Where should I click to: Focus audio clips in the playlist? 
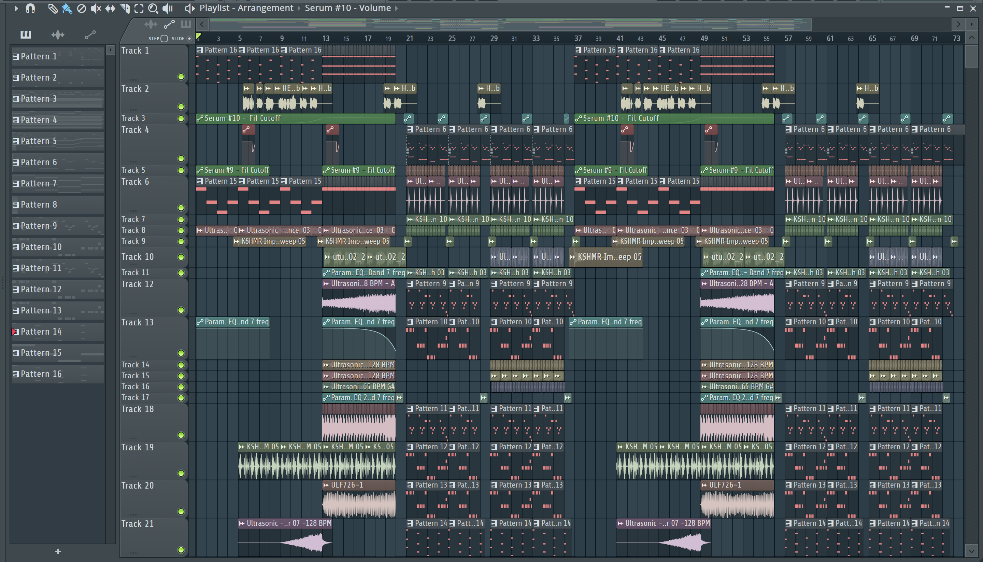pos(151,25)
